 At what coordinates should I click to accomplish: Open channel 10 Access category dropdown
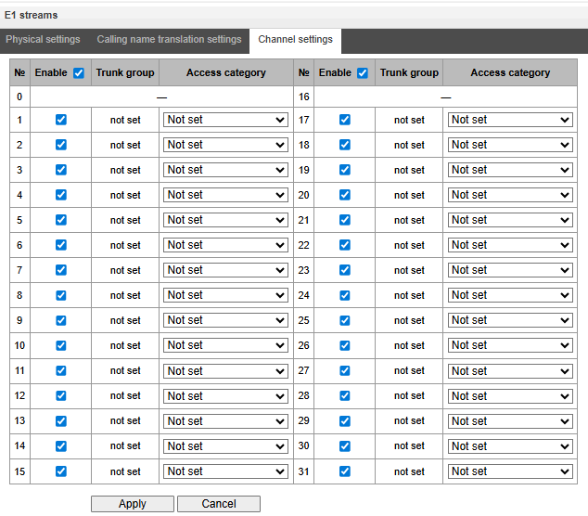coord(226,345)
